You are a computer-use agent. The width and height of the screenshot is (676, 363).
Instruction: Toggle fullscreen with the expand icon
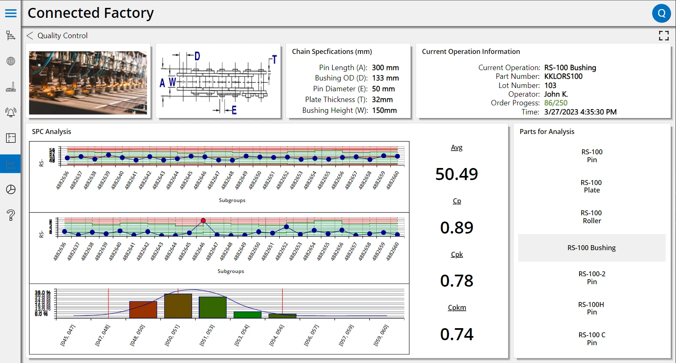tap(664, 36)
